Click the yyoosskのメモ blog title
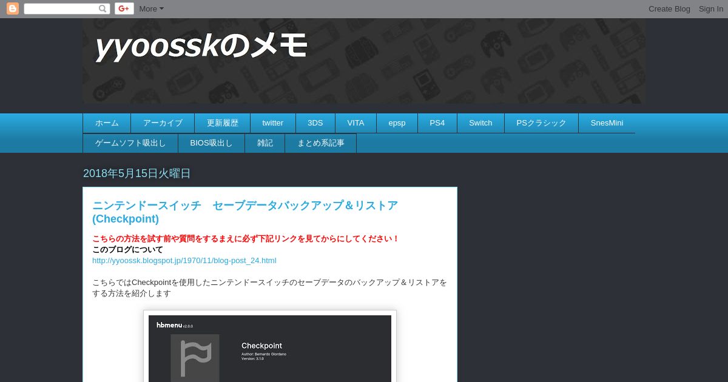 point(201,46)
